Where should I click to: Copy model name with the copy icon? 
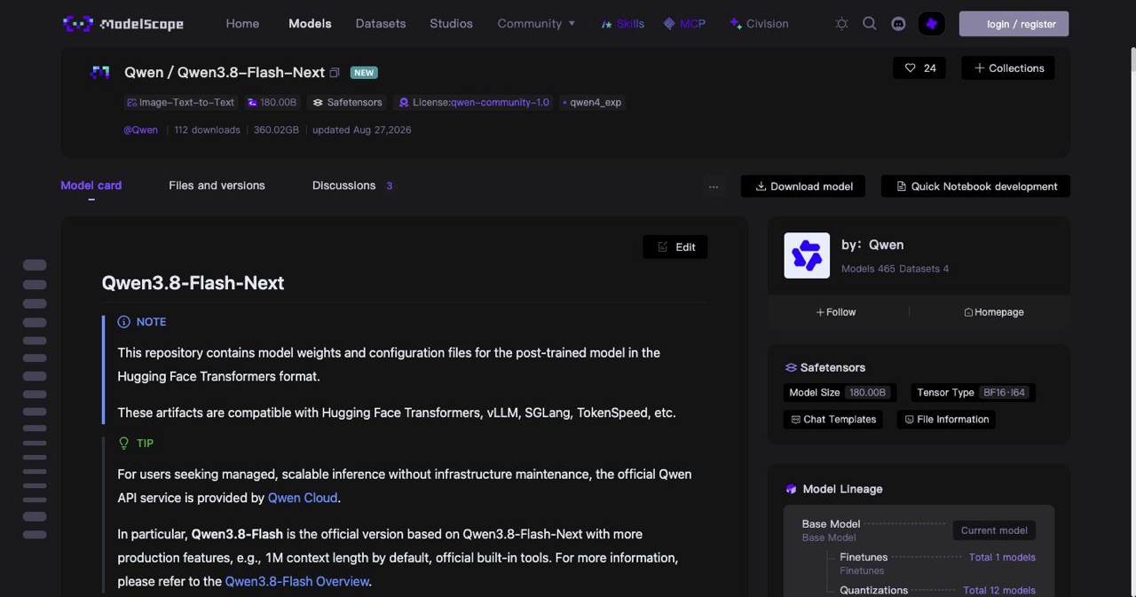tap(335, 73)
